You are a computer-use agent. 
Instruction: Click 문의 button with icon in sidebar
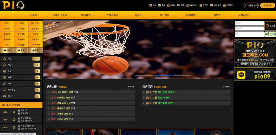click(35, 50)
